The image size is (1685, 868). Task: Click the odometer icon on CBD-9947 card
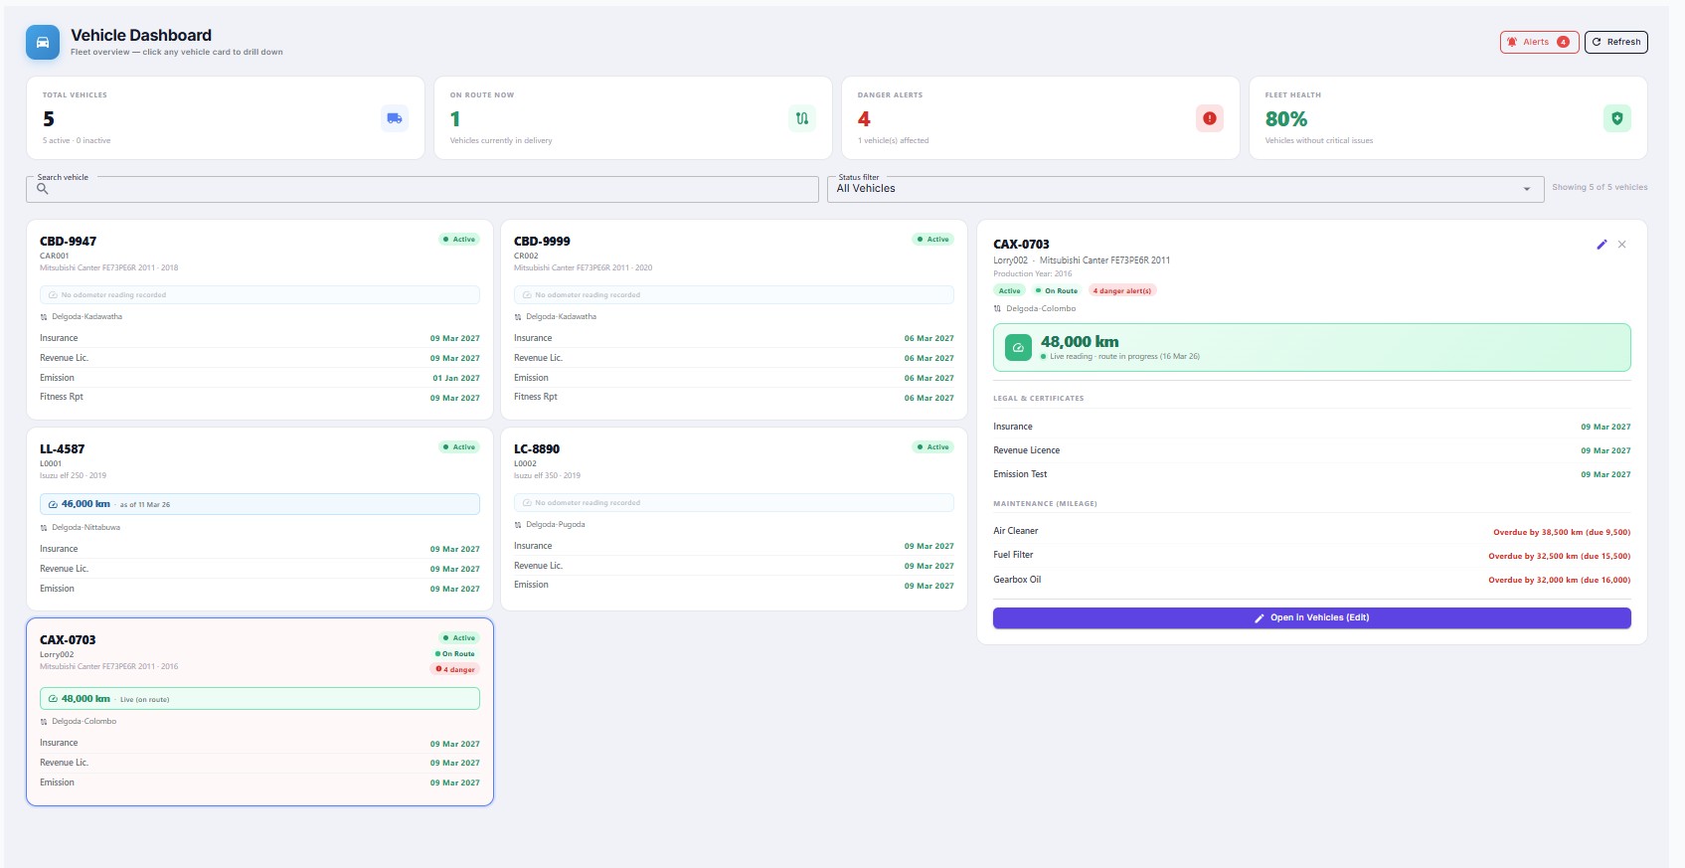coord(53,295)
